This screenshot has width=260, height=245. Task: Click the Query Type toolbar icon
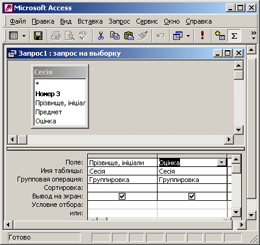point(178,36)
